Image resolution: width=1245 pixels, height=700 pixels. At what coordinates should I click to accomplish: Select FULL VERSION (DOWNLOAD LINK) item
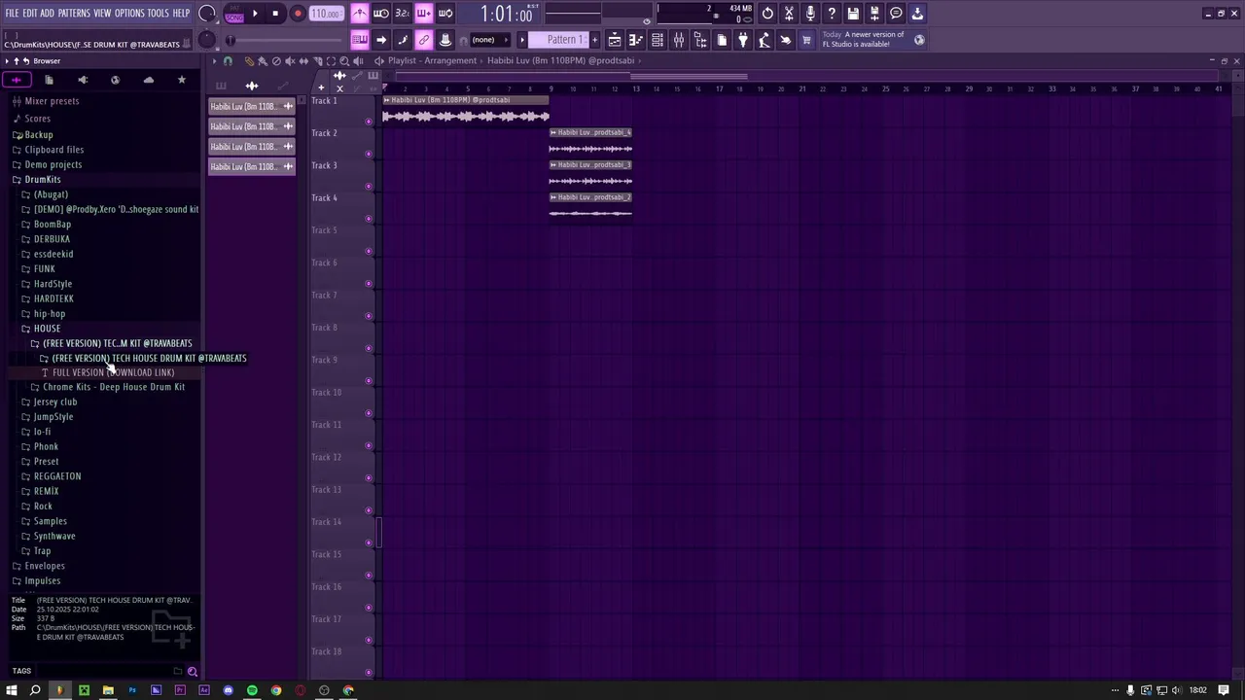pos(114,372)
